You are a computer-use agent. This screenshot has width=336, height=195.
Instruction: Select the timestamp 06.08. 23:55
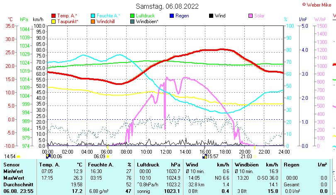pyautogui.click(x=19, y=191)
